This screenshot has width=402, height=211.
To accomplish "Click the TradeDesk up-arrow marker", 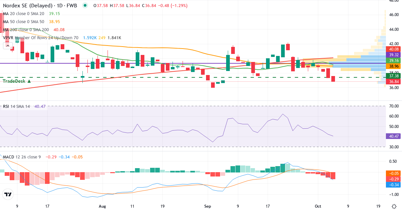I will (29, 81).
